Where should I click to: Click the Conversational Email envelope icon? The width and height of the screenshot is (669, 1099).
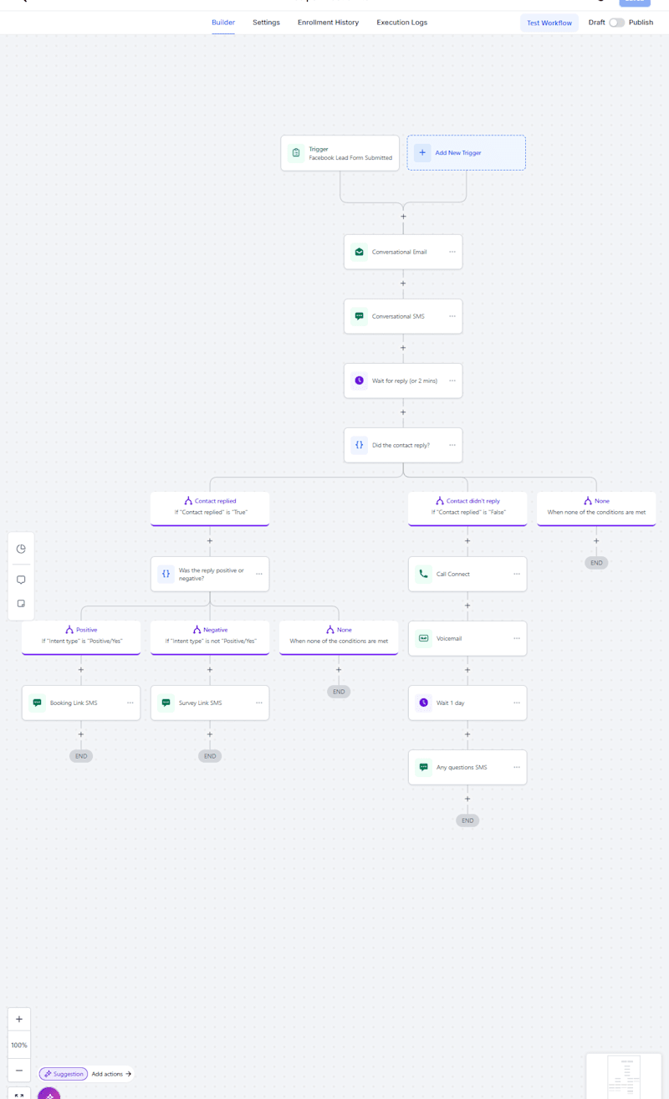(360, 252)
